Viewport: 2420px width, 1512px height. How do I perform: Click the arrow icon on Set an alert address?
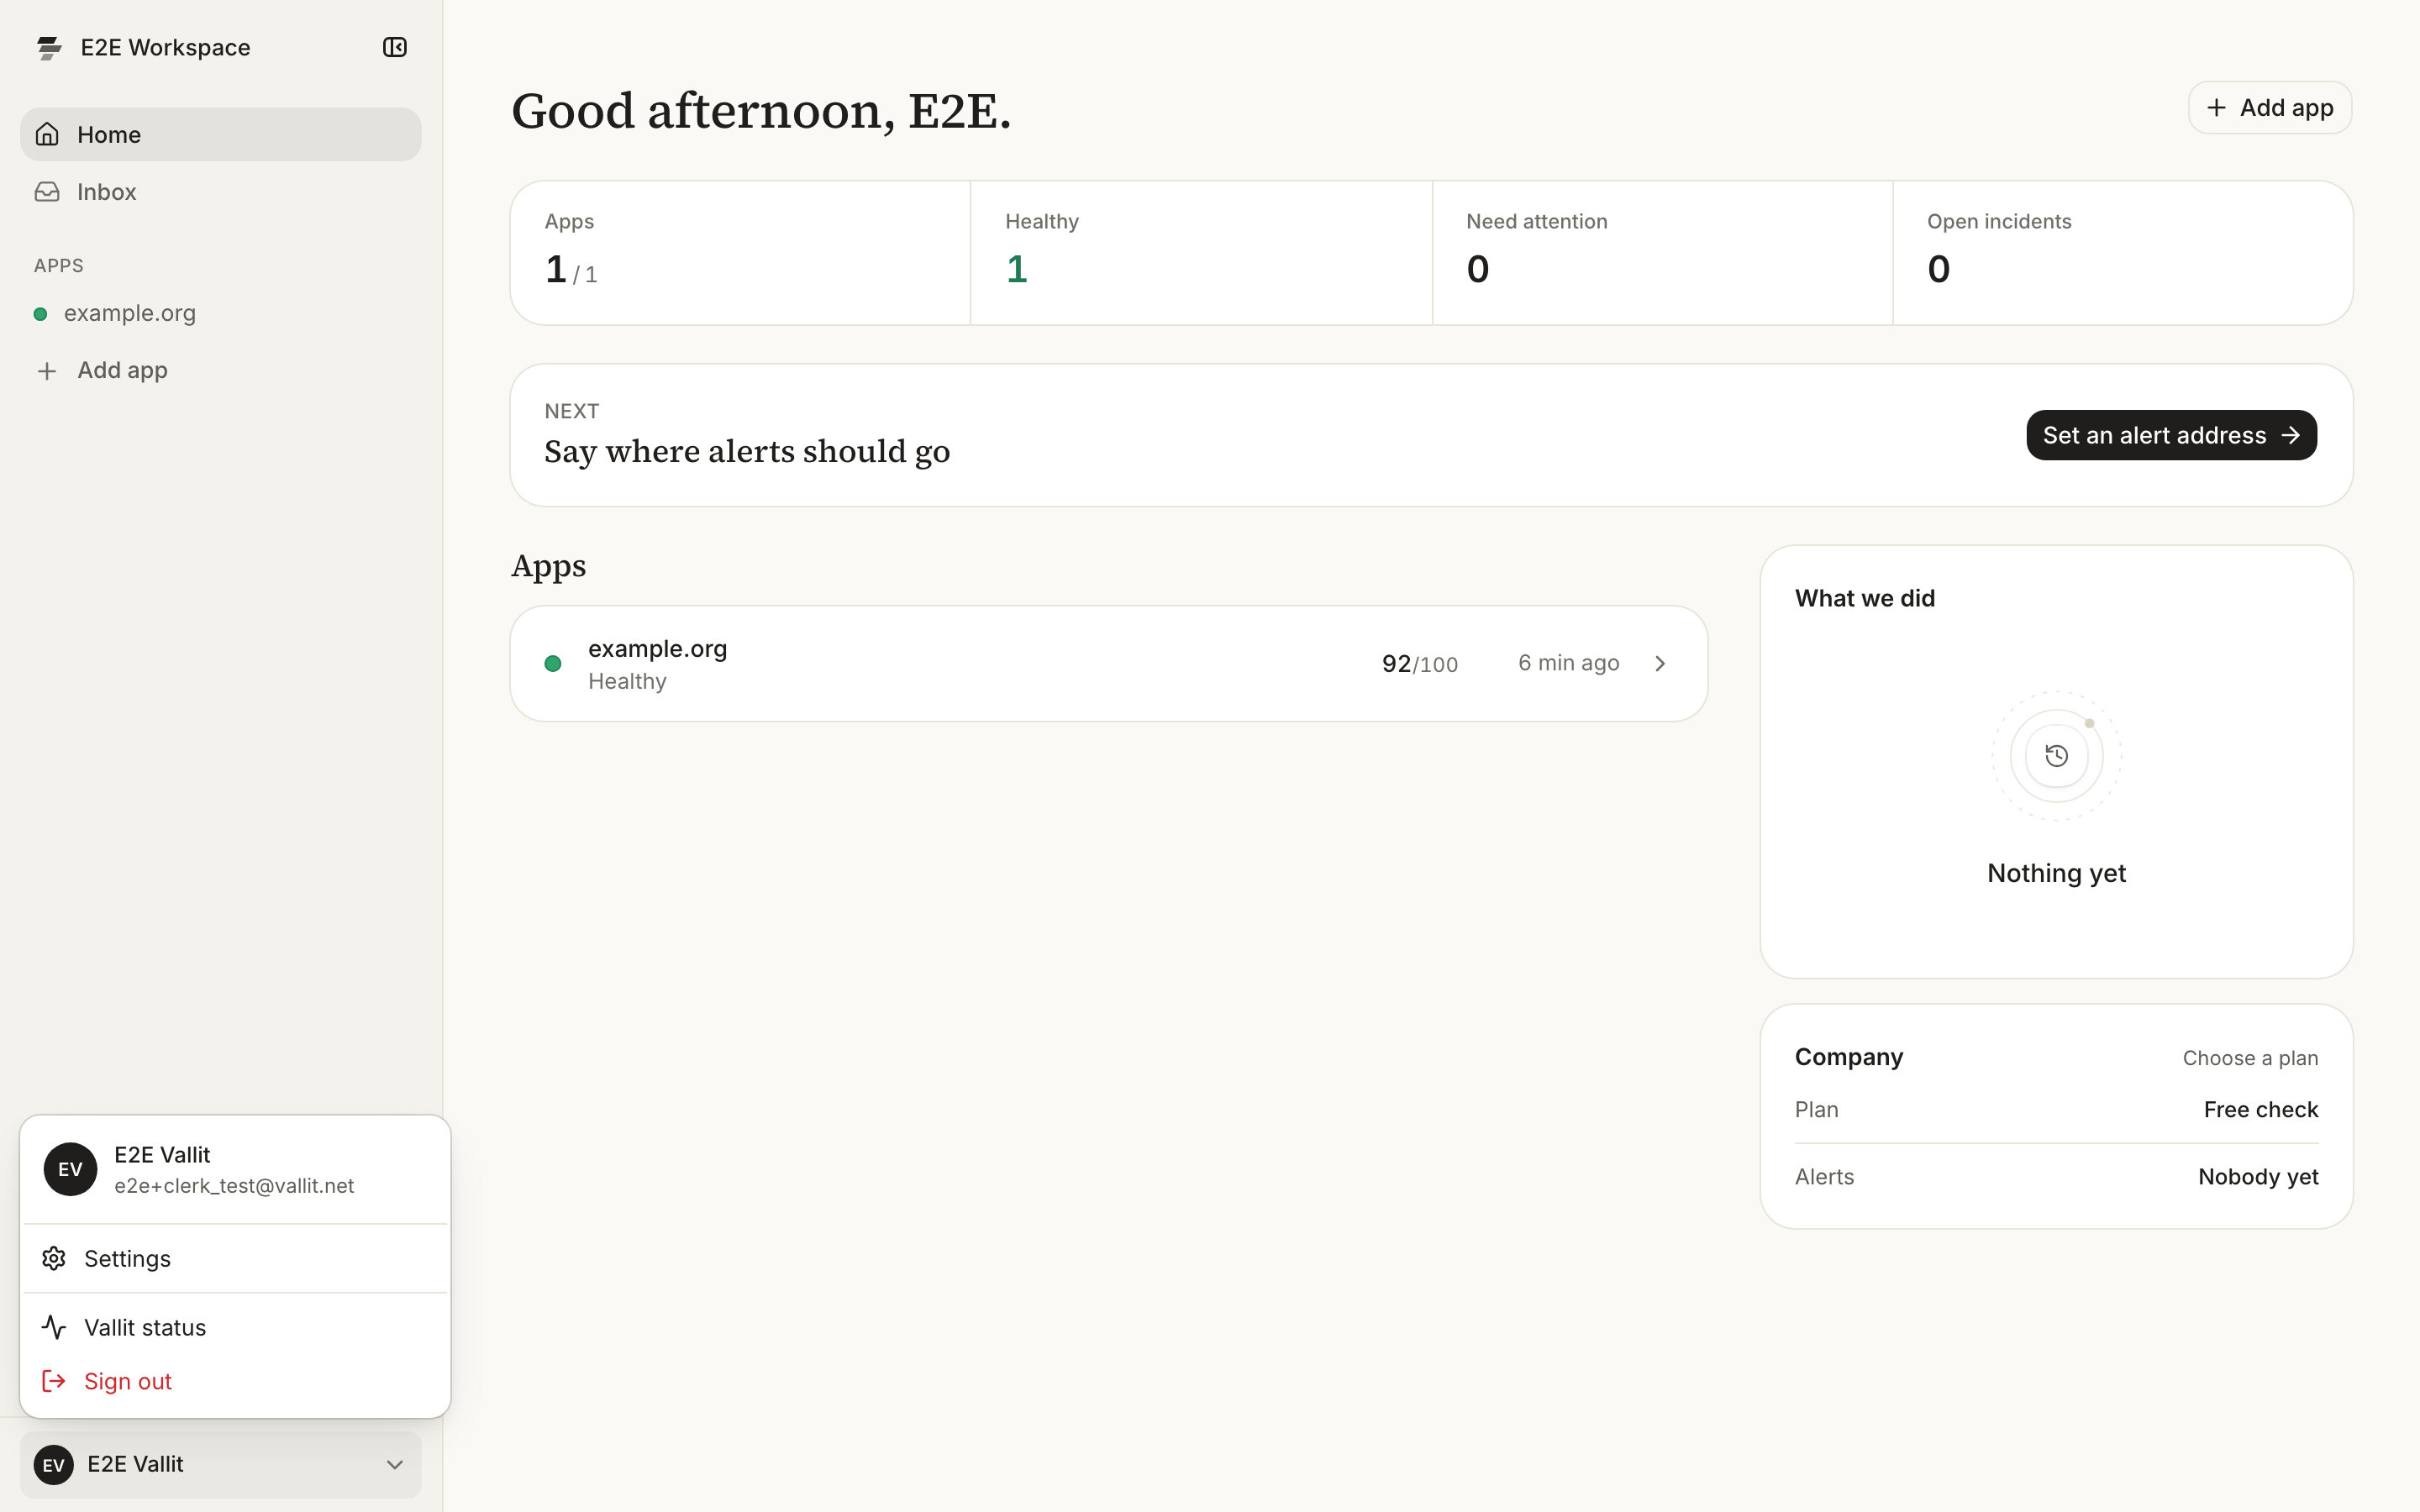(x=2291, y=435)
